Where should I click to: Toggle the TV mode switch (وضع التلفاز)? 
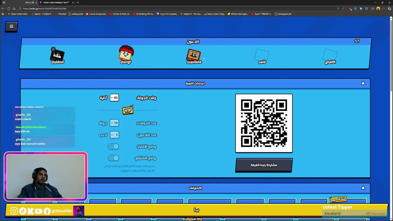pyautogui.click(x=113, y=147)
